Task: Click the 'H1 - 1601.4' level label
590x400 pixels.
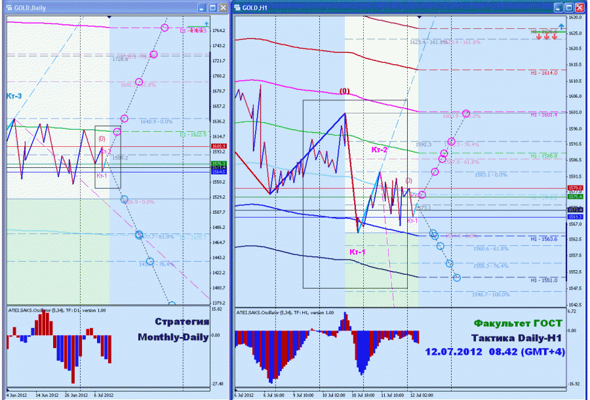Action: click(x=544, y=115)
